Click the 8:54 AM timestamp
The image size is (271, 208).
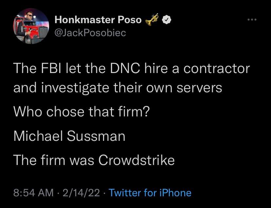[33, 193]
